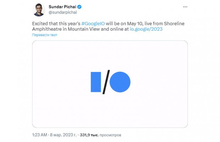
Task: Open the Sundar Pichai display name
Action: pos(62,7)
